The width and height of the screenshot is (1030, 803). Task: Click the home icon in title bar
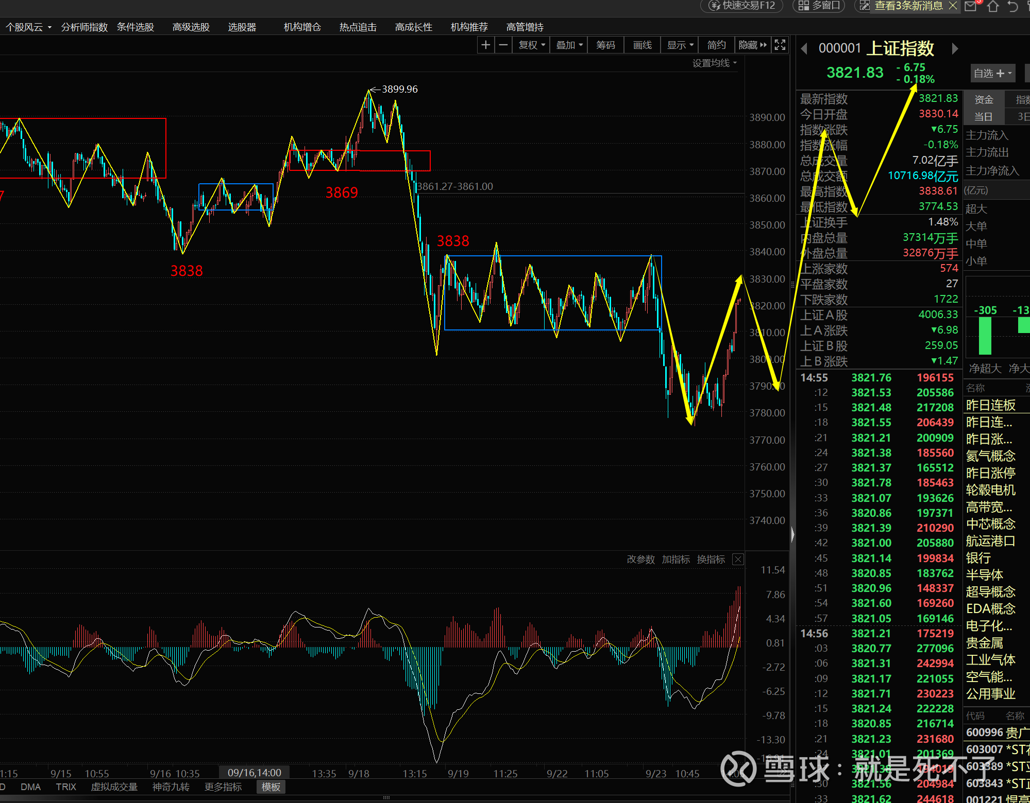click(993, 6)
